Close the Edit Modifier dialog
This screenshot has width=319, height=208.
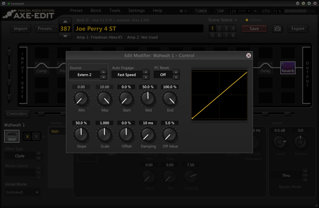249,55
